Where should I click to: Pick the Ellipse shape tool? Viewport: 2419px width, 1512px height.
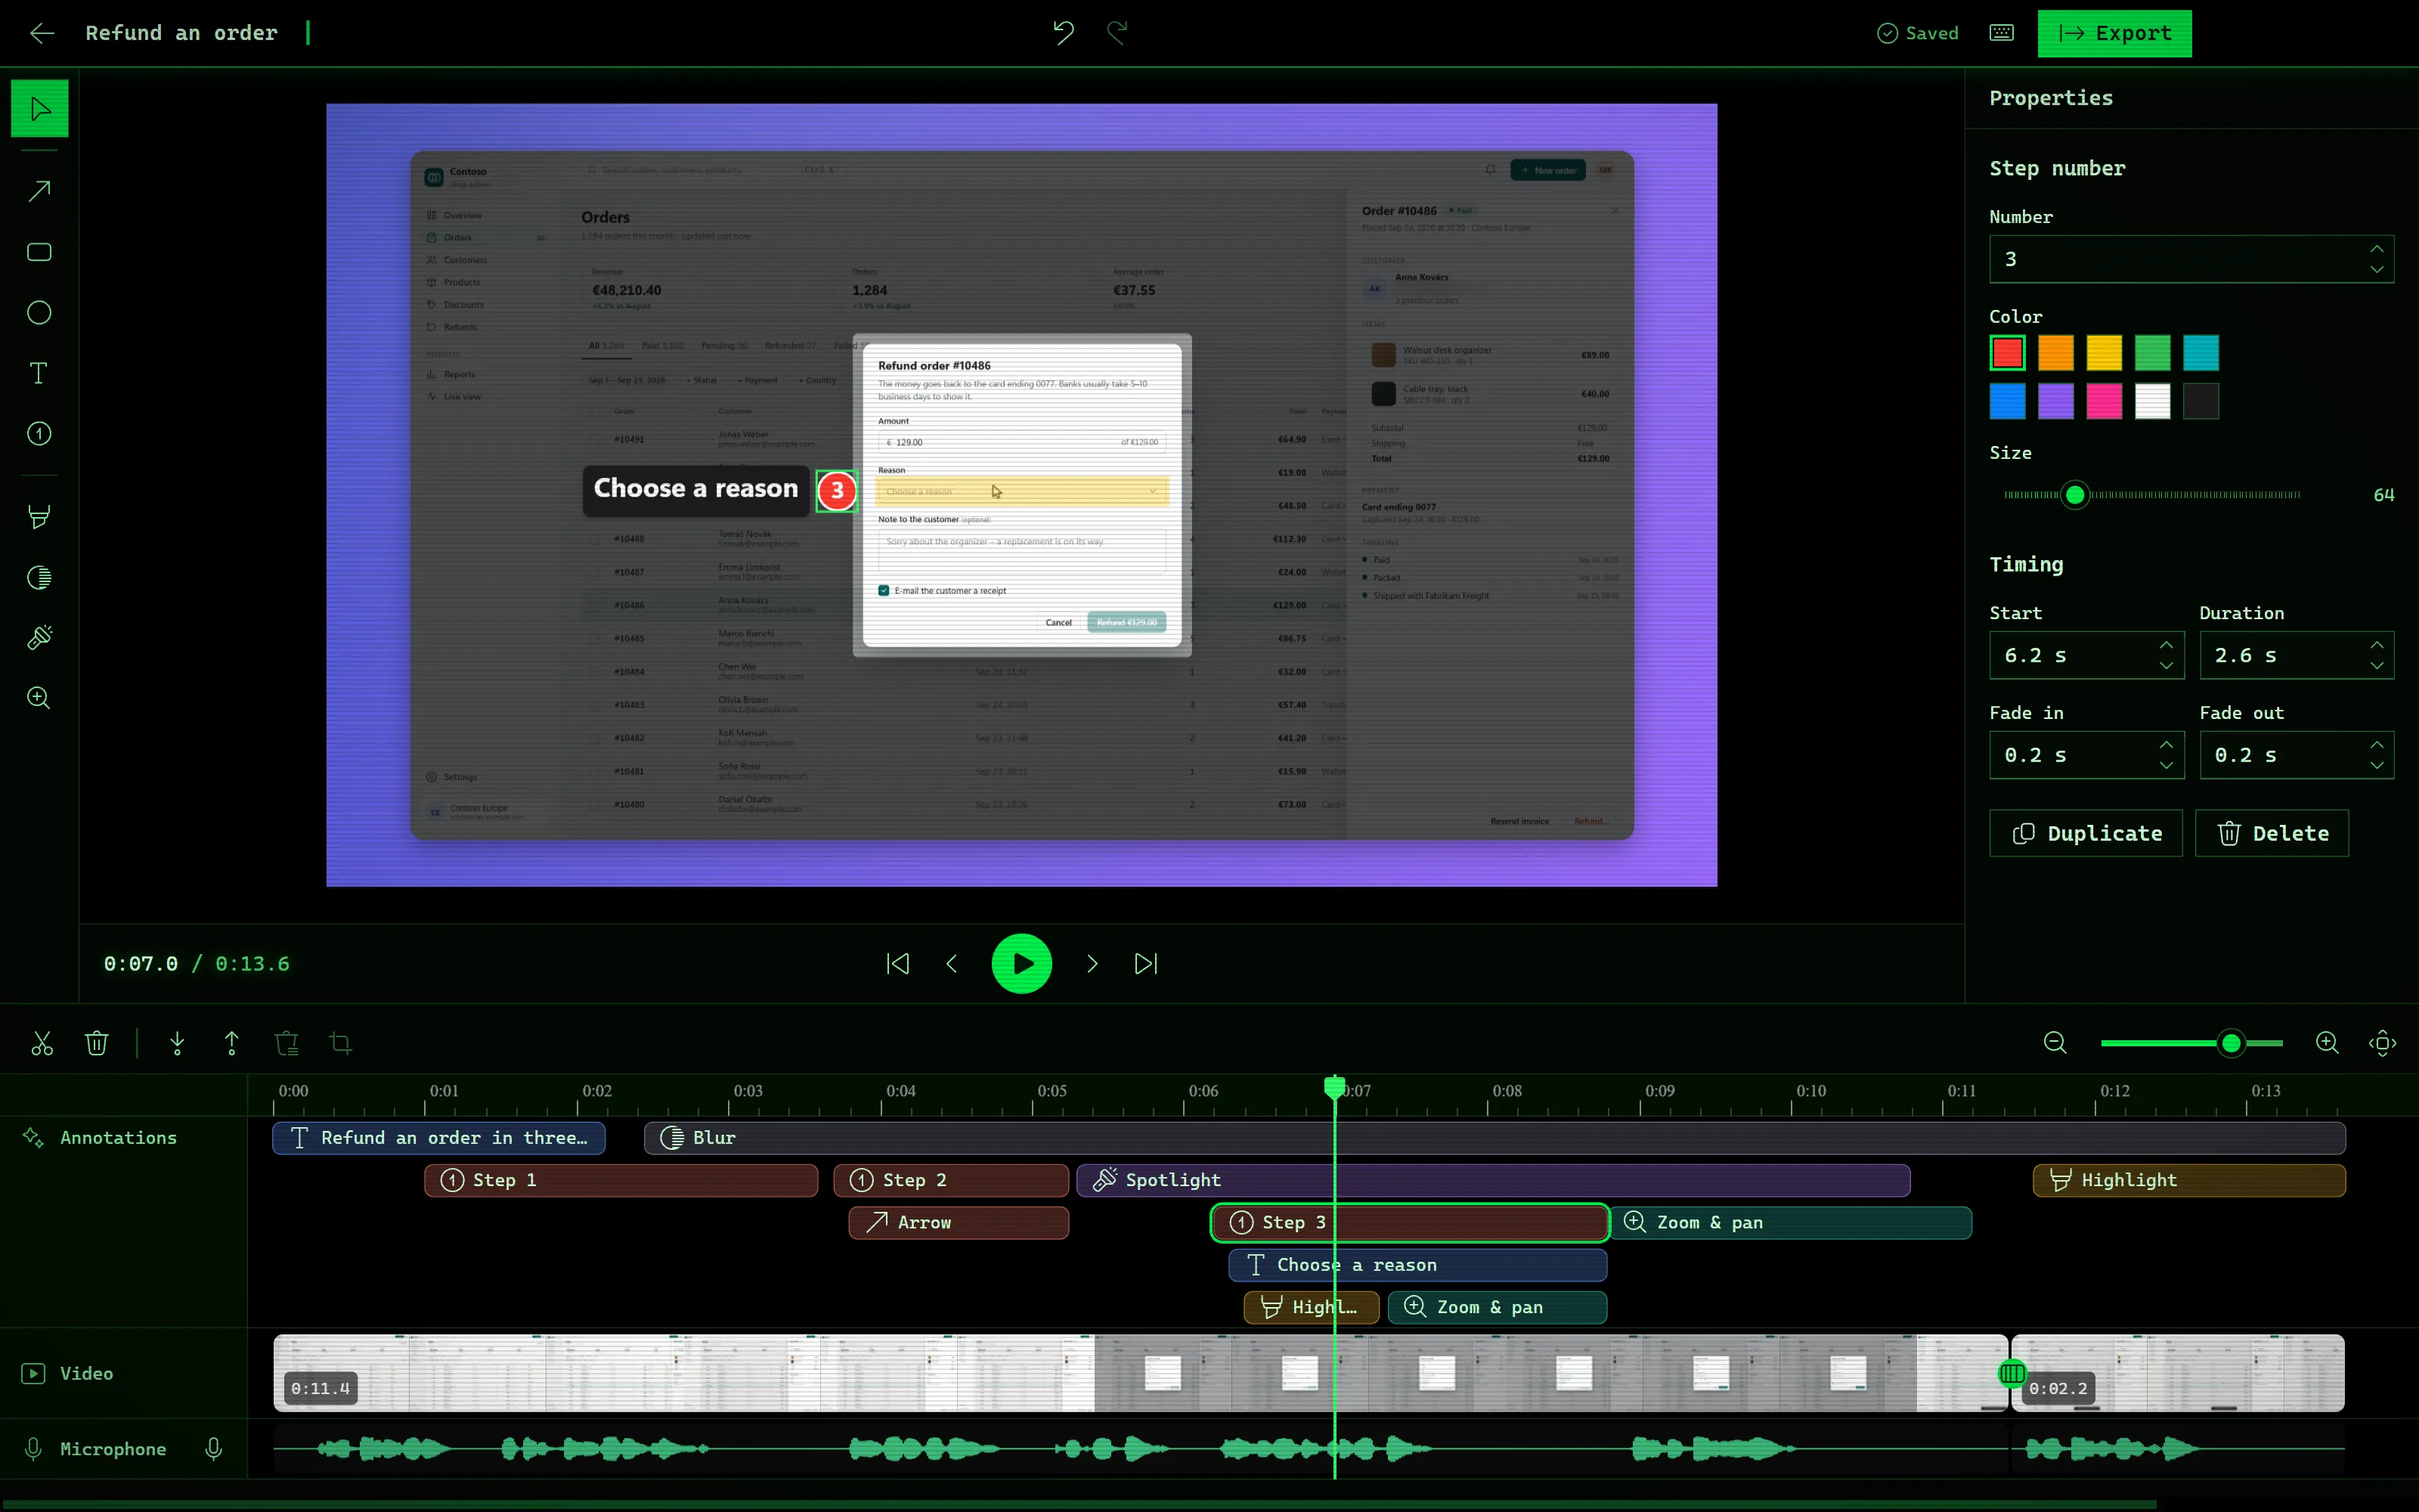tap(39, 313)
